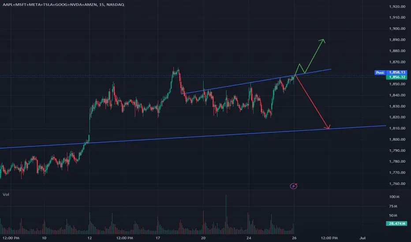
Task: Click the 20 date on time axis
Action: [203, 238]
